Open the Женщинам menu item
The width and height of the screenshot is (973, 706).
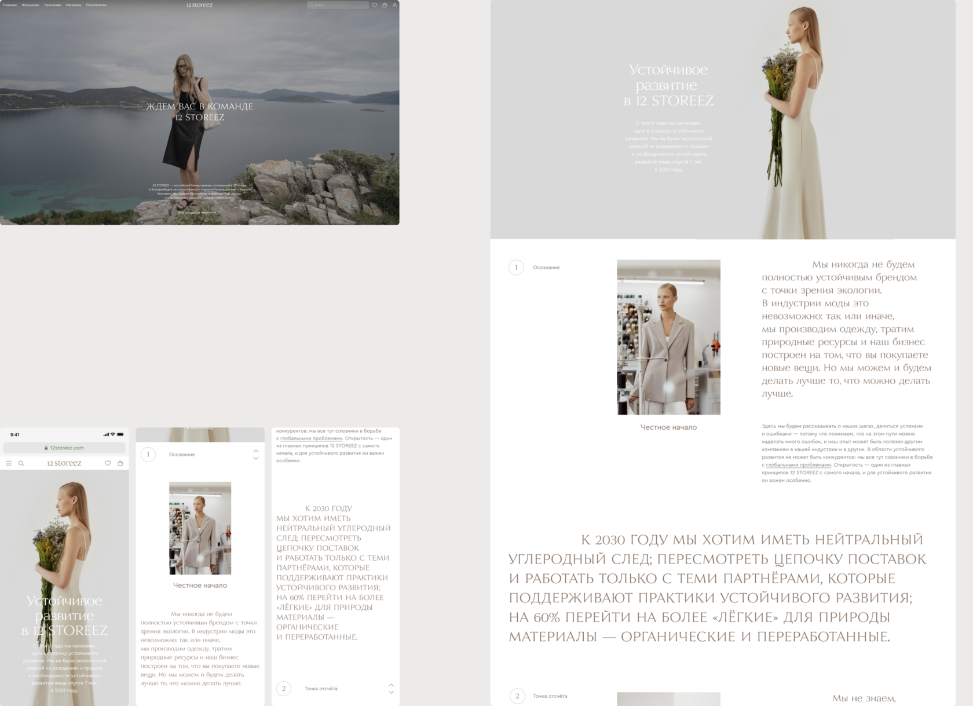(31, 5)
